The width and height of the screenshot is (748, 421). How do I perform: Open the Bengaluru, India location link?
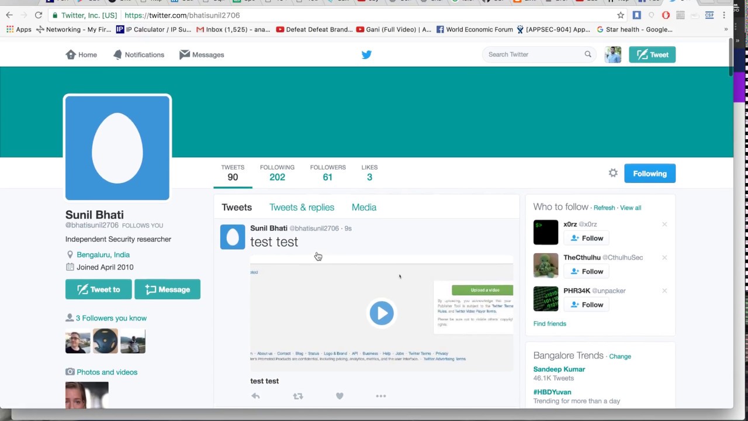pos(103,254)
